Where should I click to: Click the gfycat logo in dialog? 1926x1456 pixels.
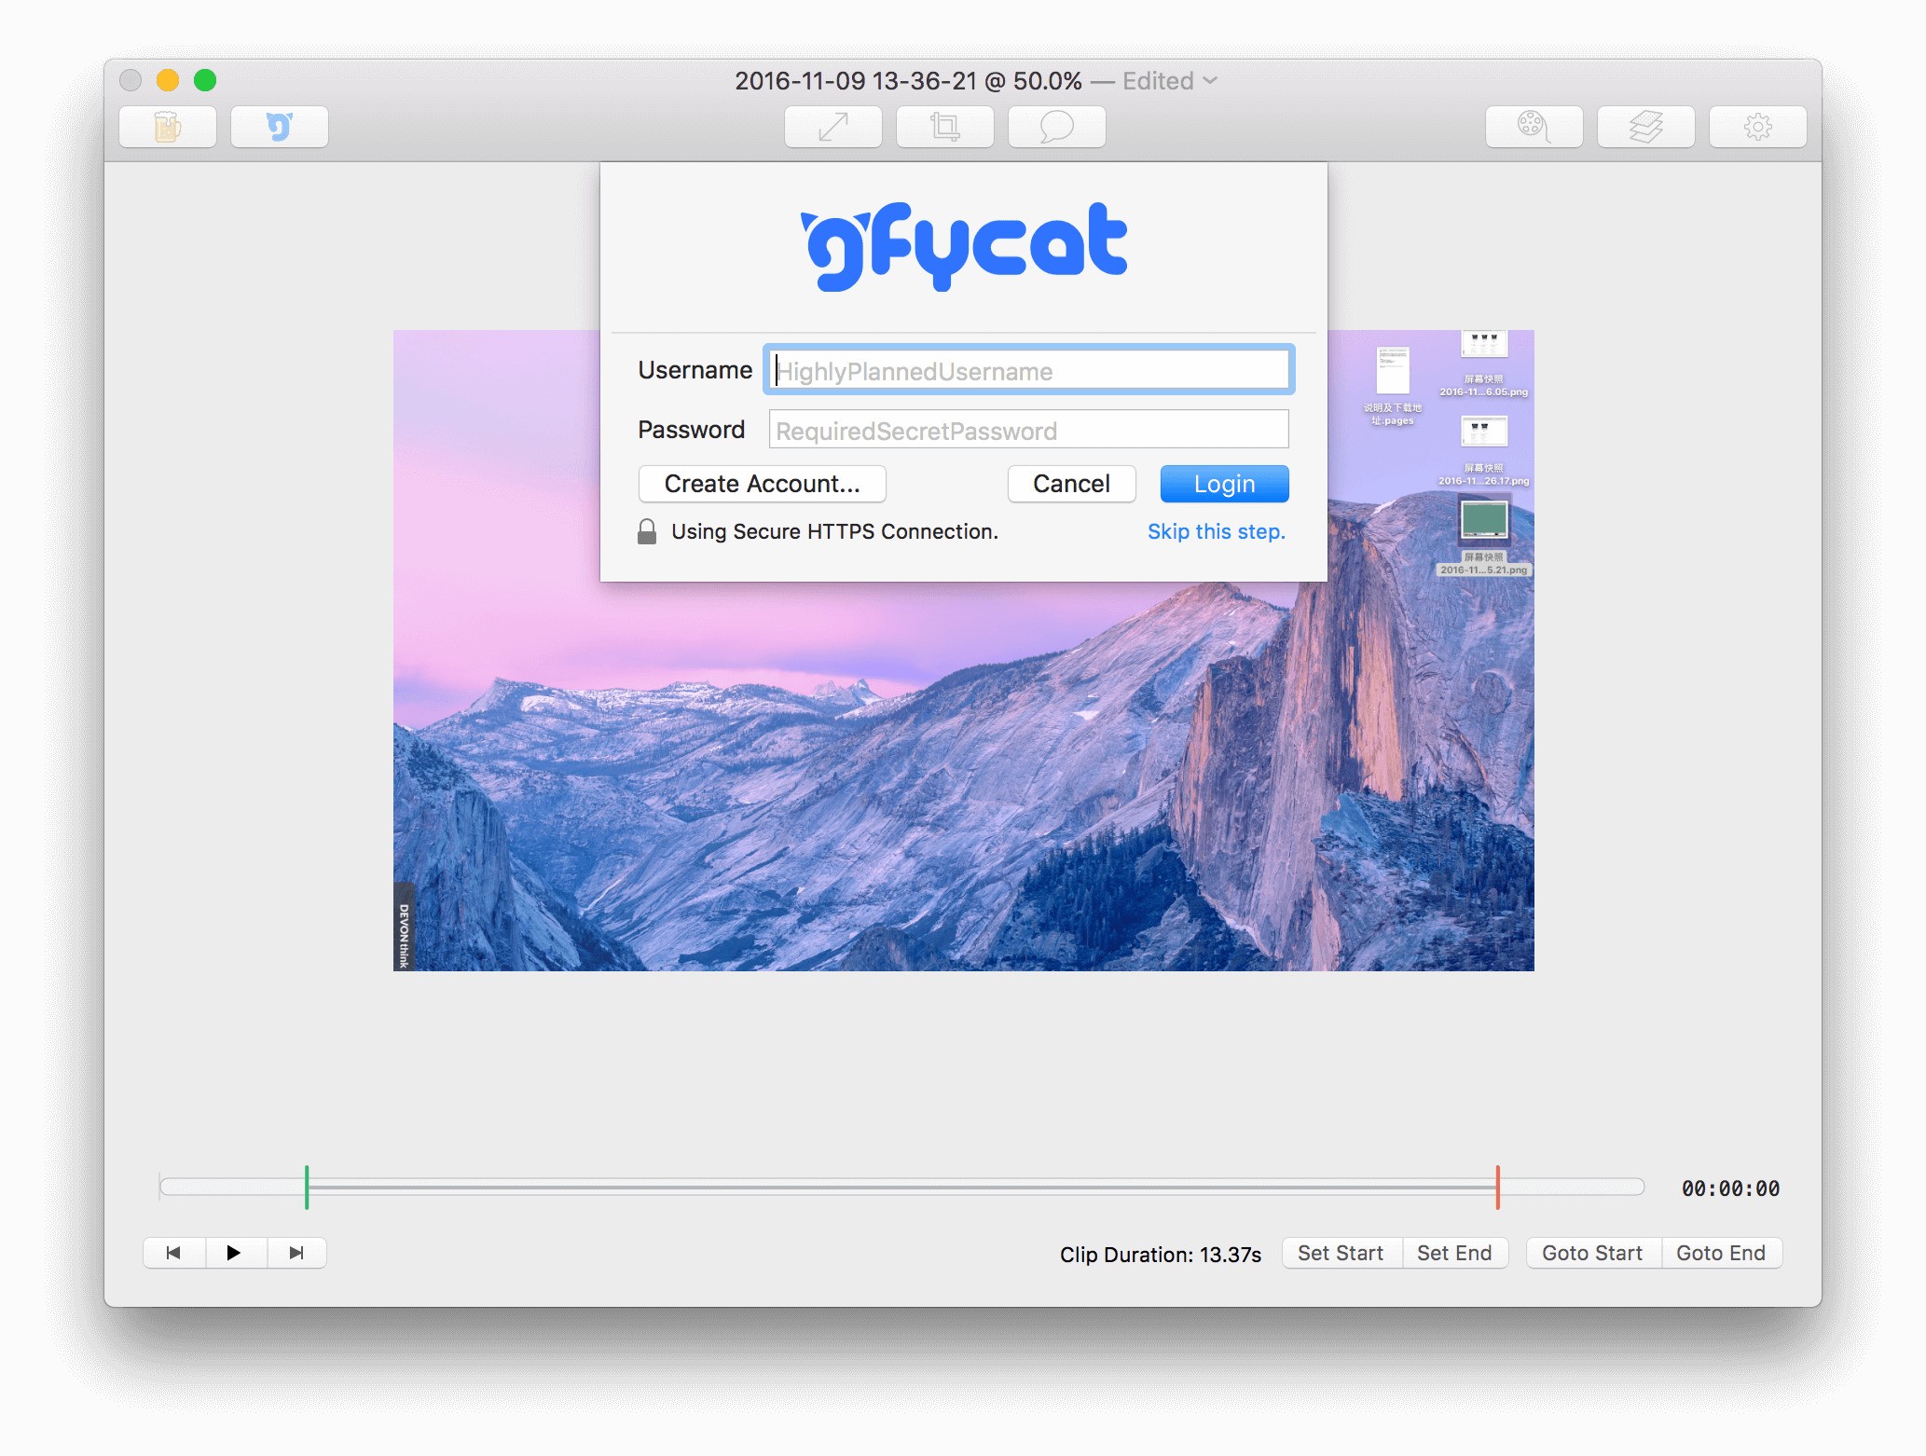pyautogui.click(x=964, y=246)
